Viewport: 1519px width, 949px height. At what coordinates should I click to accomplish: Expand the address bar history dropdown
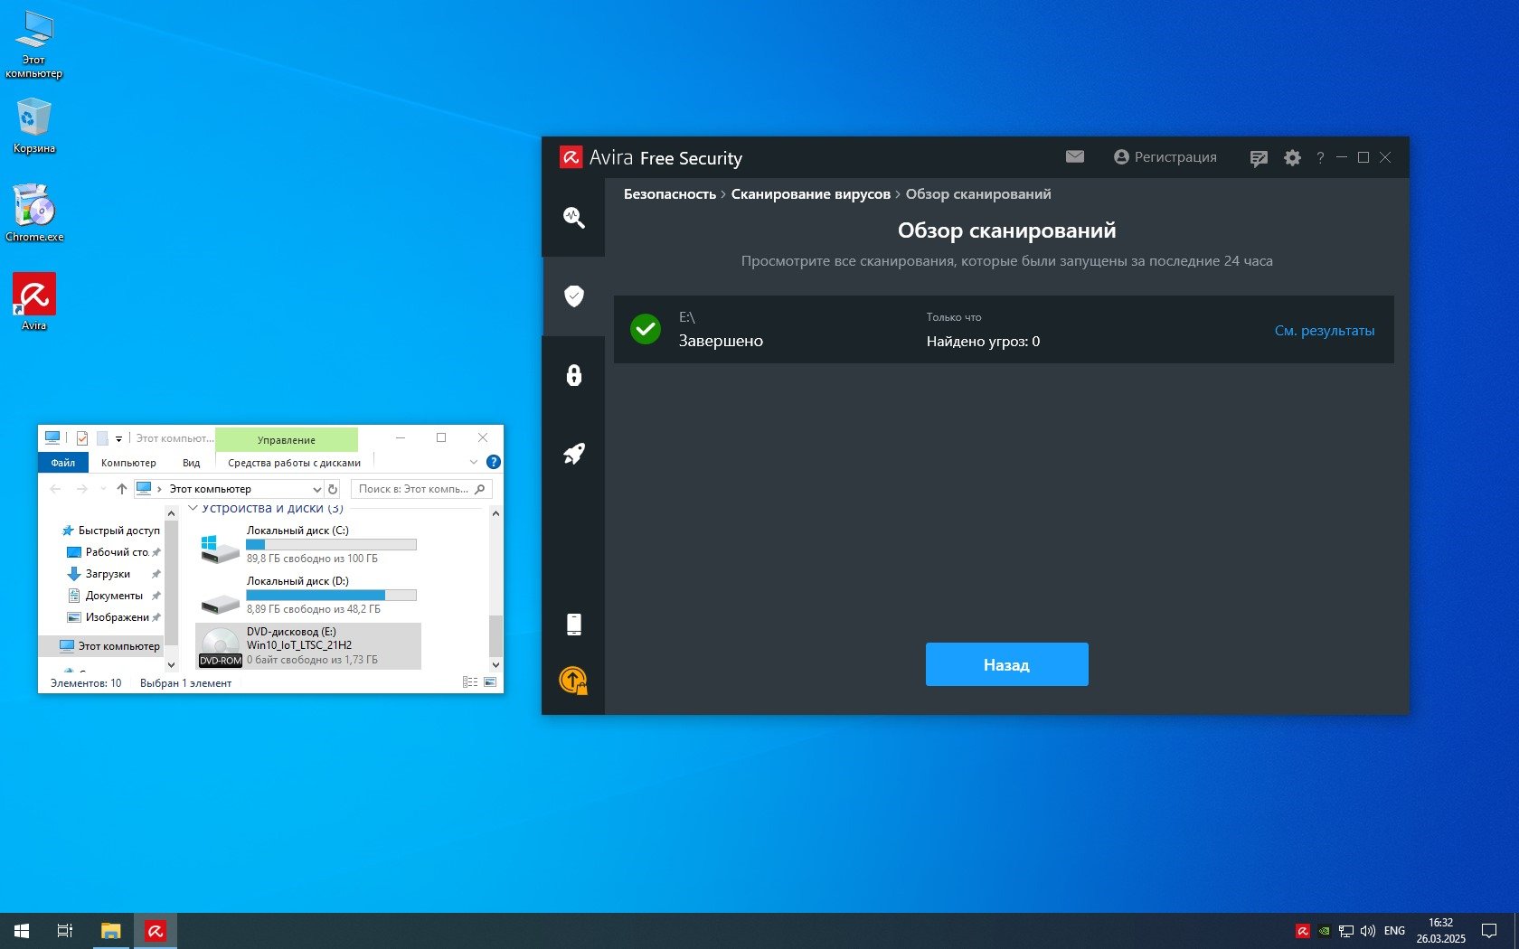[x=316, y=489]
